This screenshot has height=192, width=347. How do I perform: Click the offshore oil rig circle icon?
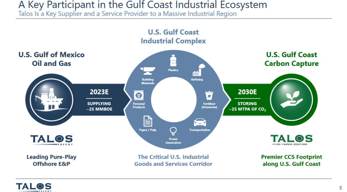51,100
